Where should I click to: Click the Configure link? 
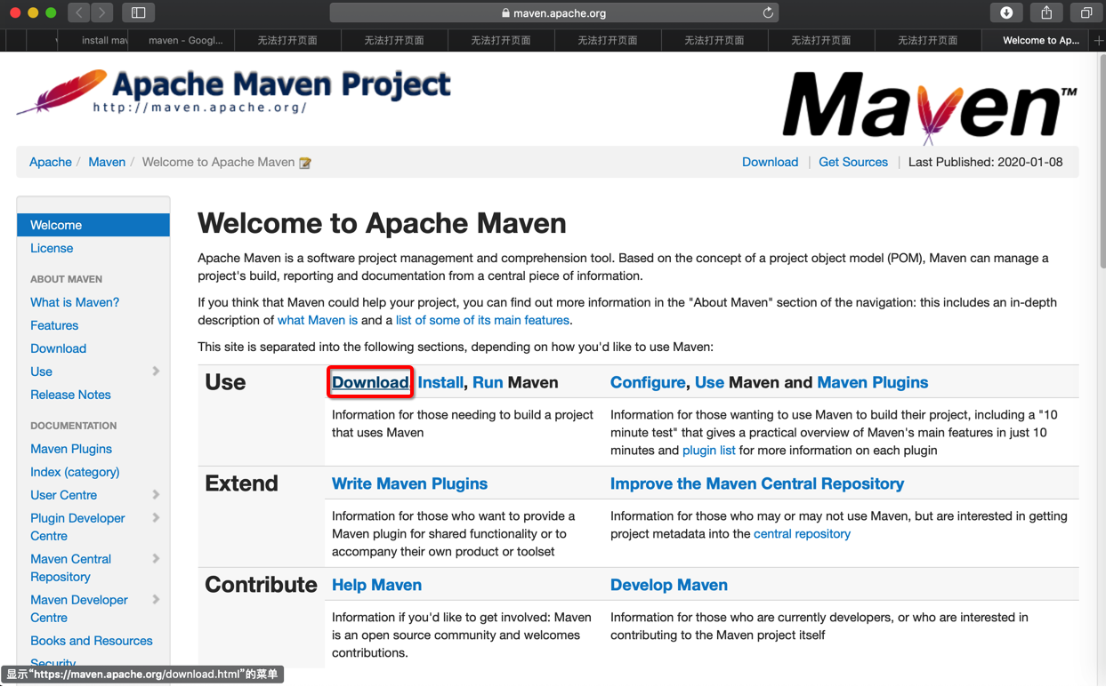click(648, 382)
